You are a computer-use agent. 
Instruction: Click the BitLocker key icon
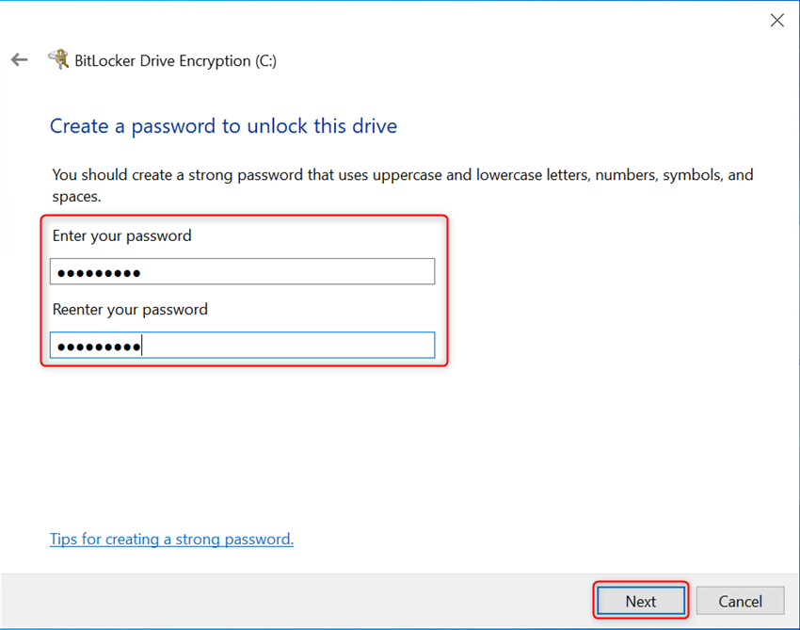[58, 60]
